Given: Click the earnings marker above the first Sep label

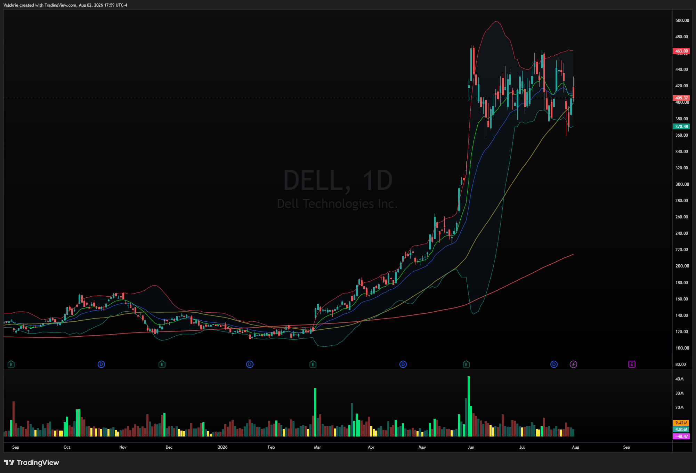Looking at the screenshot, I should 11,364.
